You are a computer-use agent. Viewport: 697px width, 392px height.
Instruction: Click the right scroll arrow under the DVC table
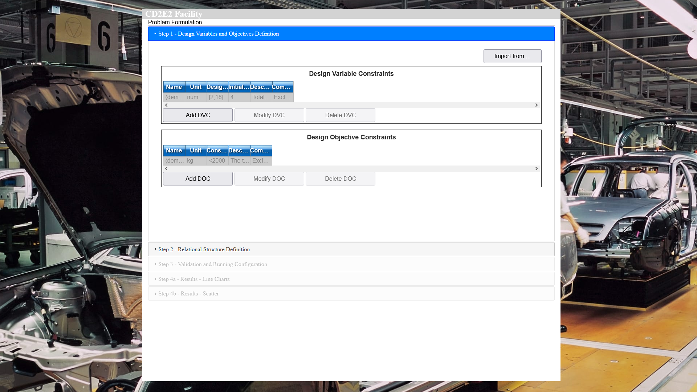[536, 105]
